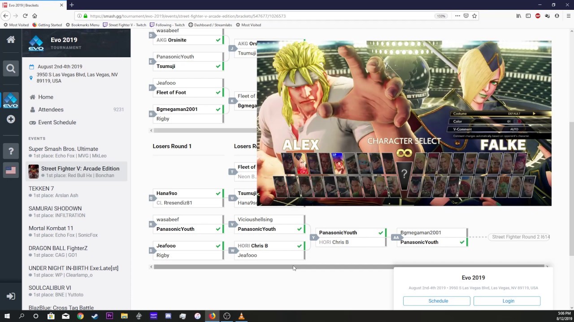Open Google Chrome from taskbar
This screenshot has width=574, height=322.
[x=80, y=316]
